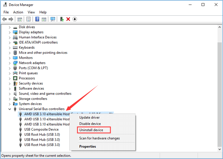Open the File menu
The height and width of the screenshot is (159, 223).
click(x=6, y=12)
